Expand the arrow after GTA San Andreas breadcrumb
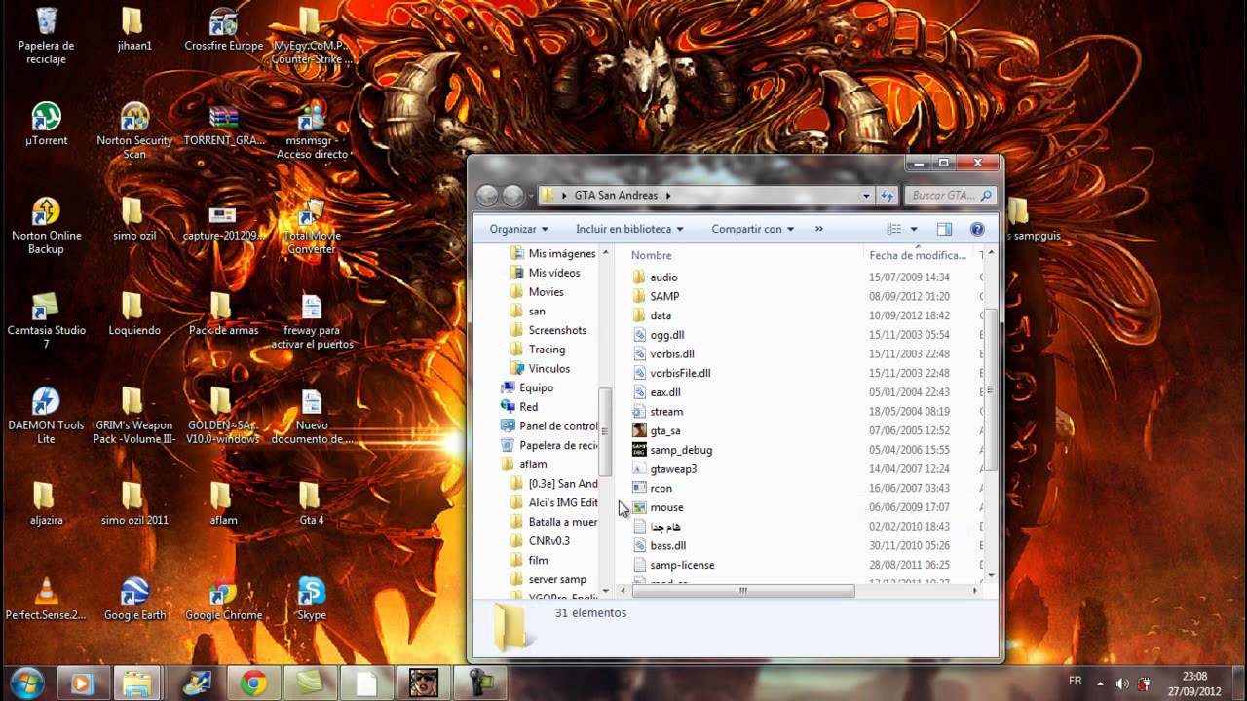Screen dimensions: 1247x701 click(x=668, y=195)
